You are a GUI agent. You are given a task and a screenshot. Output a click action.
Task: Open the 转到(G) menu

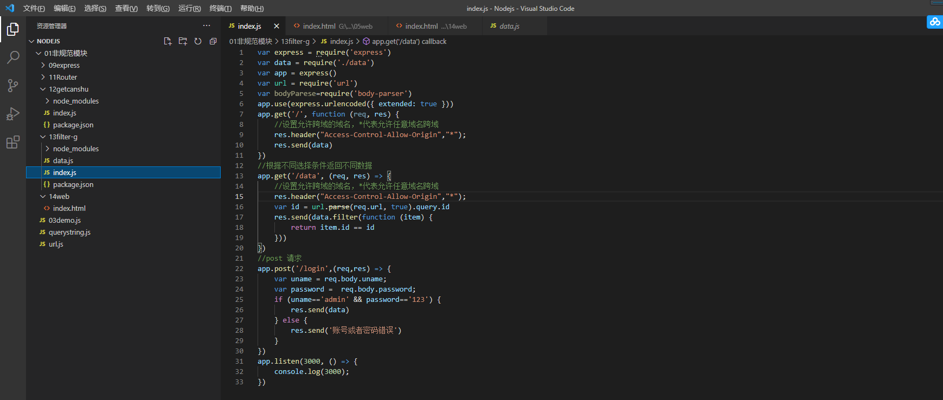point(158,8)
